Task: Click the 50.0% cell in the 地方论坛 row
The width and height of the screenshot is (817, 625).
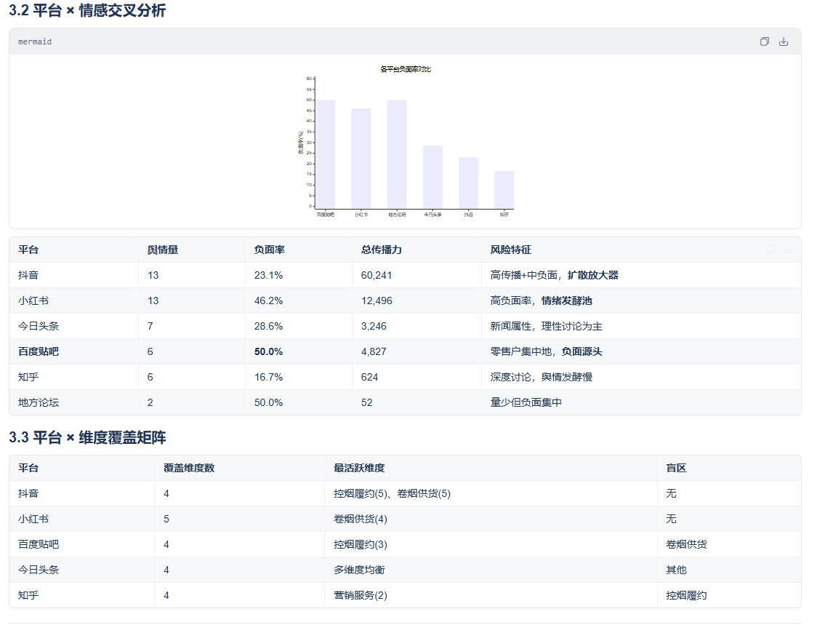Action: click(268, 403)
